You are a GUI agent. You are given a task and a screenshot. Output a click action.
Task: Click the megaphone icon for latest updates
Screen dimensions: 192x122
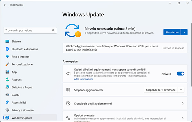(x=68, y=73)
